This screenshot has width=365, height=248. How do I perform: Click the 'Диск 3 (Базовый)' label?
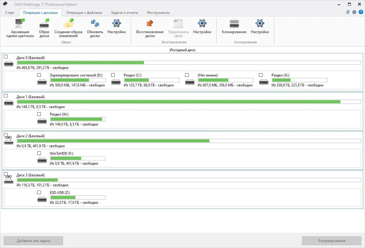[31, 175]
